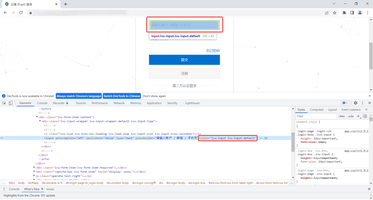Show more Styles pane tabs chevron
Screen dimensions: 373x200
pyautogui.click(x=366, y=109)
